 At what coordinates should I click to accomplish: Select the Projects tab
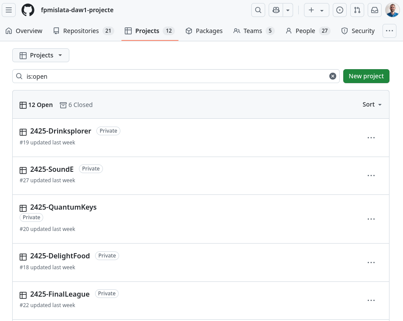pyautogui.click(x=150, y=31)
